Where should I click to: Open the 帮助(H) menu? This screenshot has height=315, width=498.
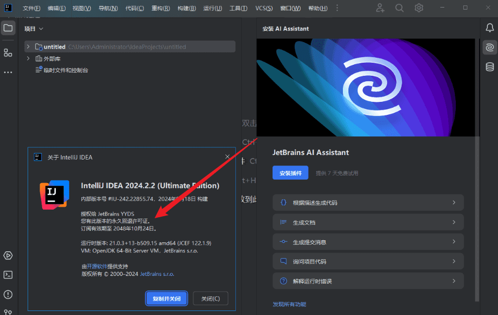tap(318, 8)
